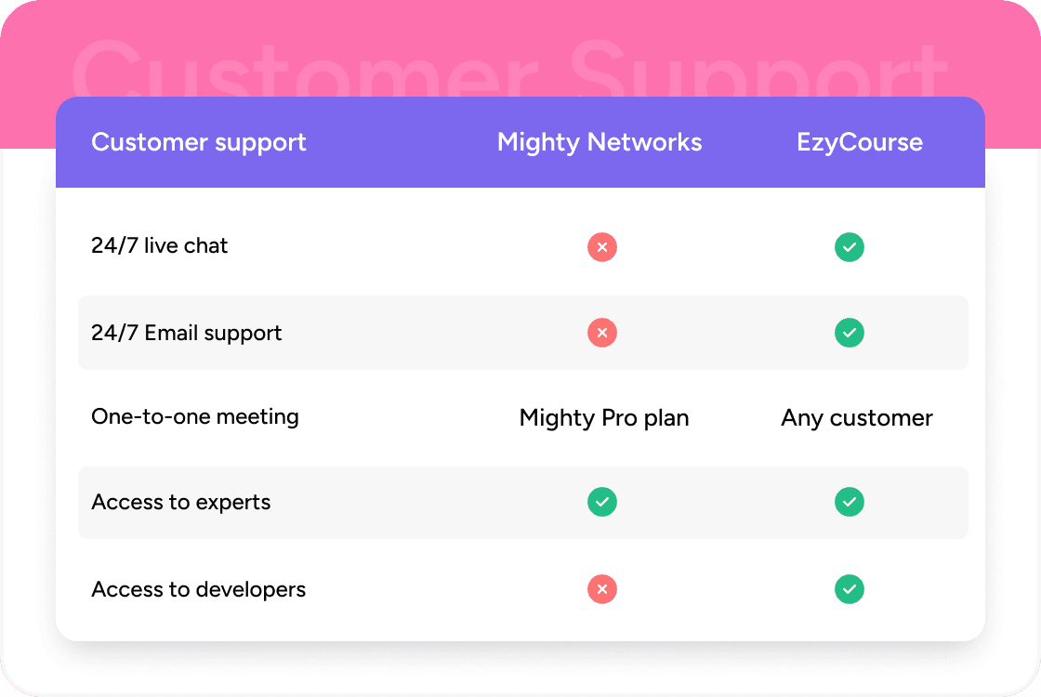Click red cross for Mighty Networks email support
Screen dimensions: 1041x697
coord(602,333)
